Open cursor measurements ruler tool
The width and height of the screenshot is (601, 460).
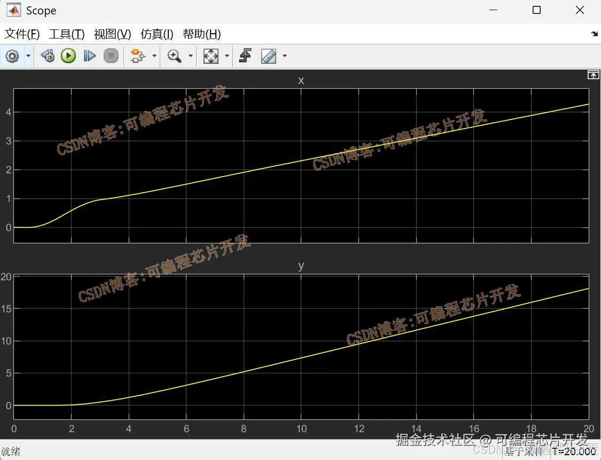pyautogui.click(x=269, y=56)
